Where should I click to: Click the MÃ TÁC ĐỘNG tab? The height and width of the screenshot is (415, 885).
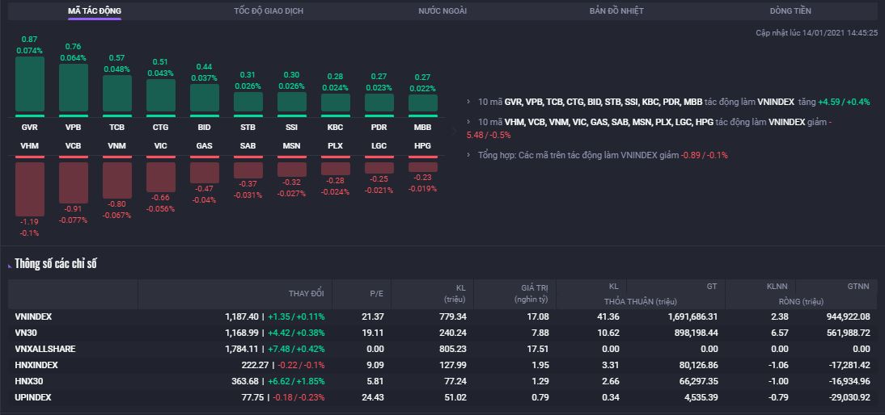(x=95, y=11)
